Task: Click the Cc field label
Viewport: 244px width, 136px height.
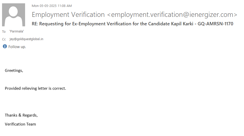Action: tap(4, 39)
